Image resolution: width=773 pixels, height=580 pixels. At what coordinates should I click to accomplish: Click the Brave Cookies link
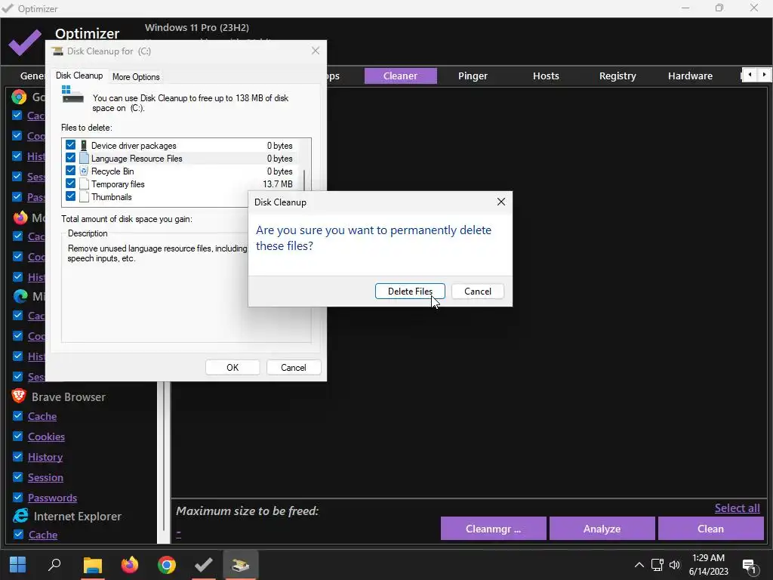coord(46,437)
